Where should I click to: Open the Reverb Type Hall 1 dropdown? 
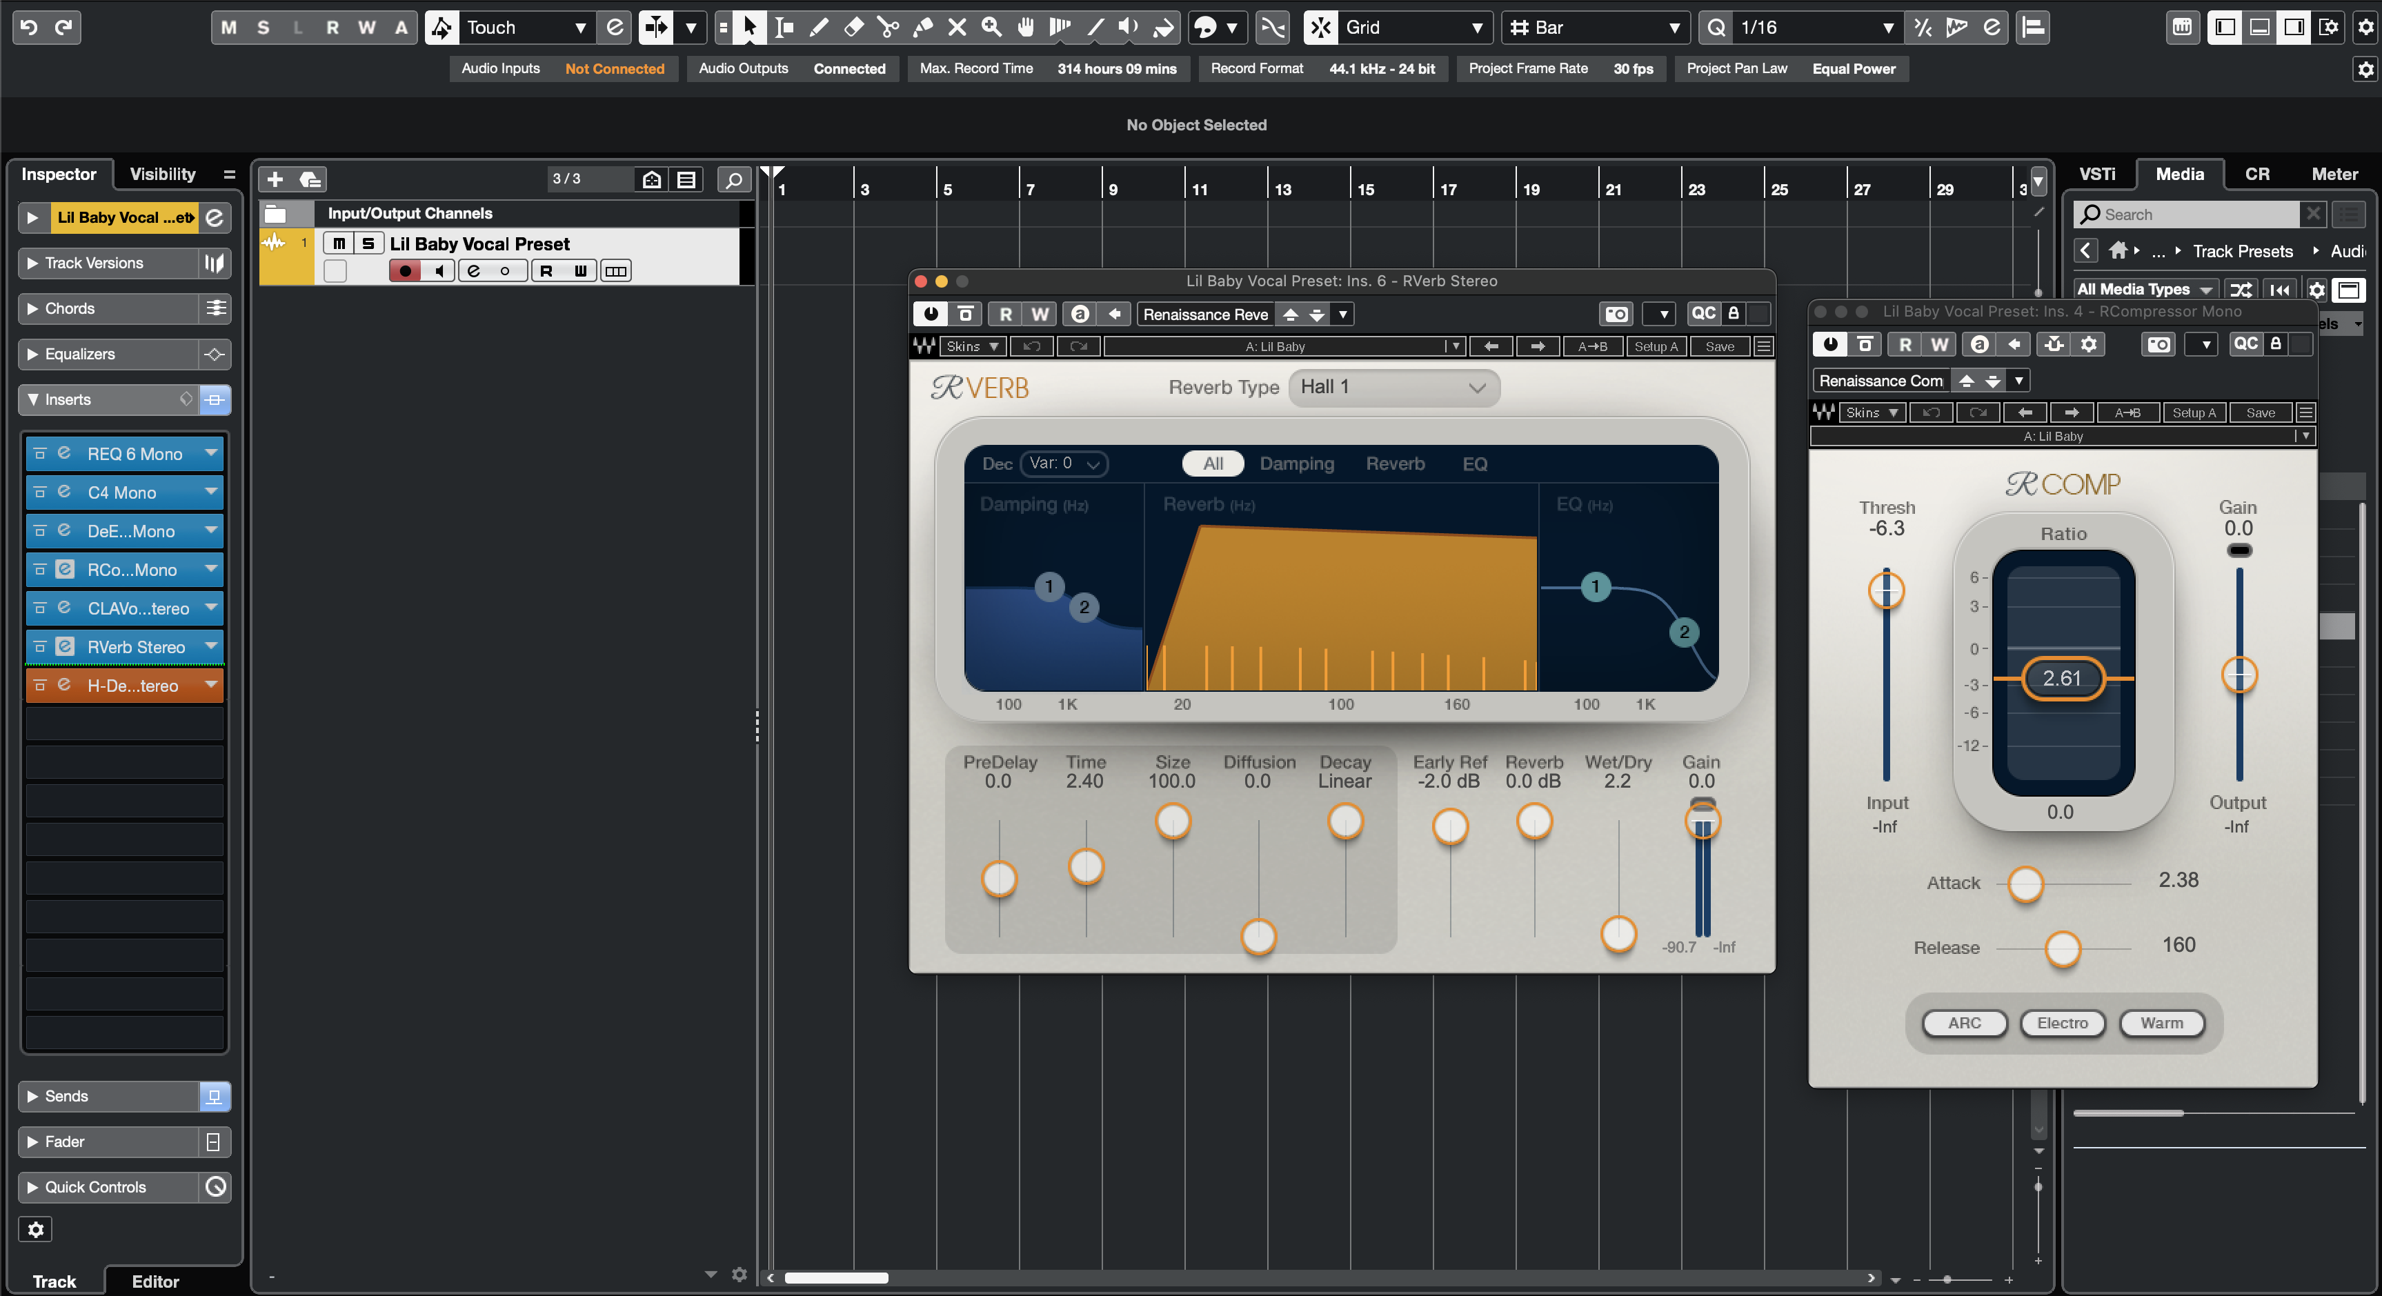(x=1393, y=388)
